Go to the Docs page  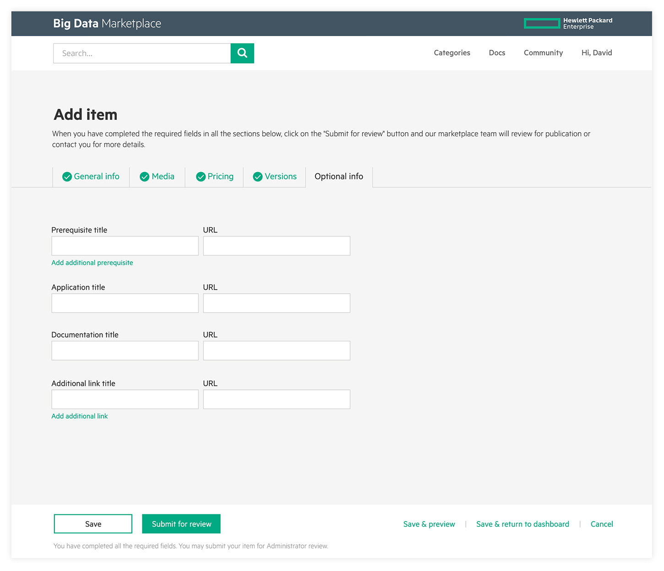[x=497, y=53]
